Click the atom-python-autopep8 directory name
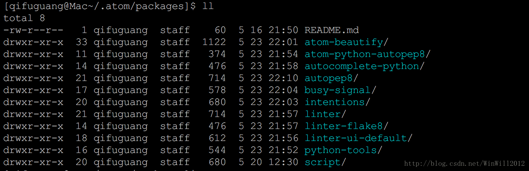 coord(365,54)
